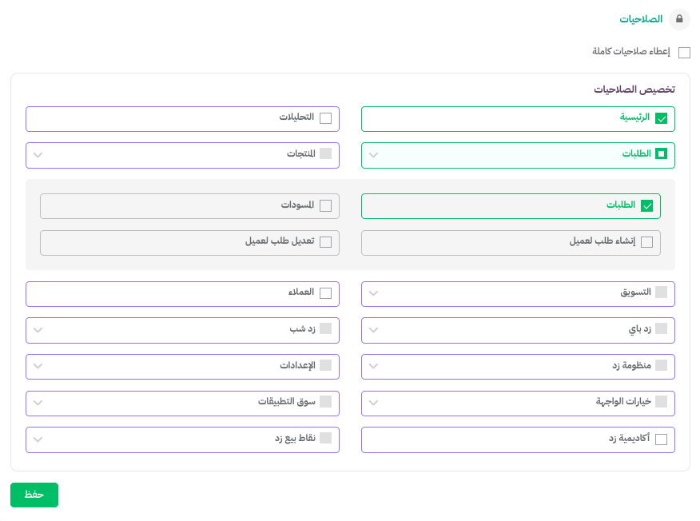This screenshot has width=700, height=521.
Task: Uncheck the nested الطلبات sub-permission
Action: (647, 206)
